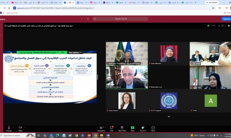The height and width of the screenshot is (138, 231).
Task: Click the green Share screen button
Action: (132, 129)
